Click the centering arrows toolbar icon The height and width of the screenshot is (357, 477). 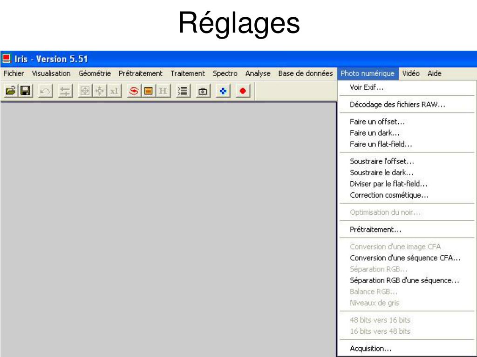coord(100,91)
